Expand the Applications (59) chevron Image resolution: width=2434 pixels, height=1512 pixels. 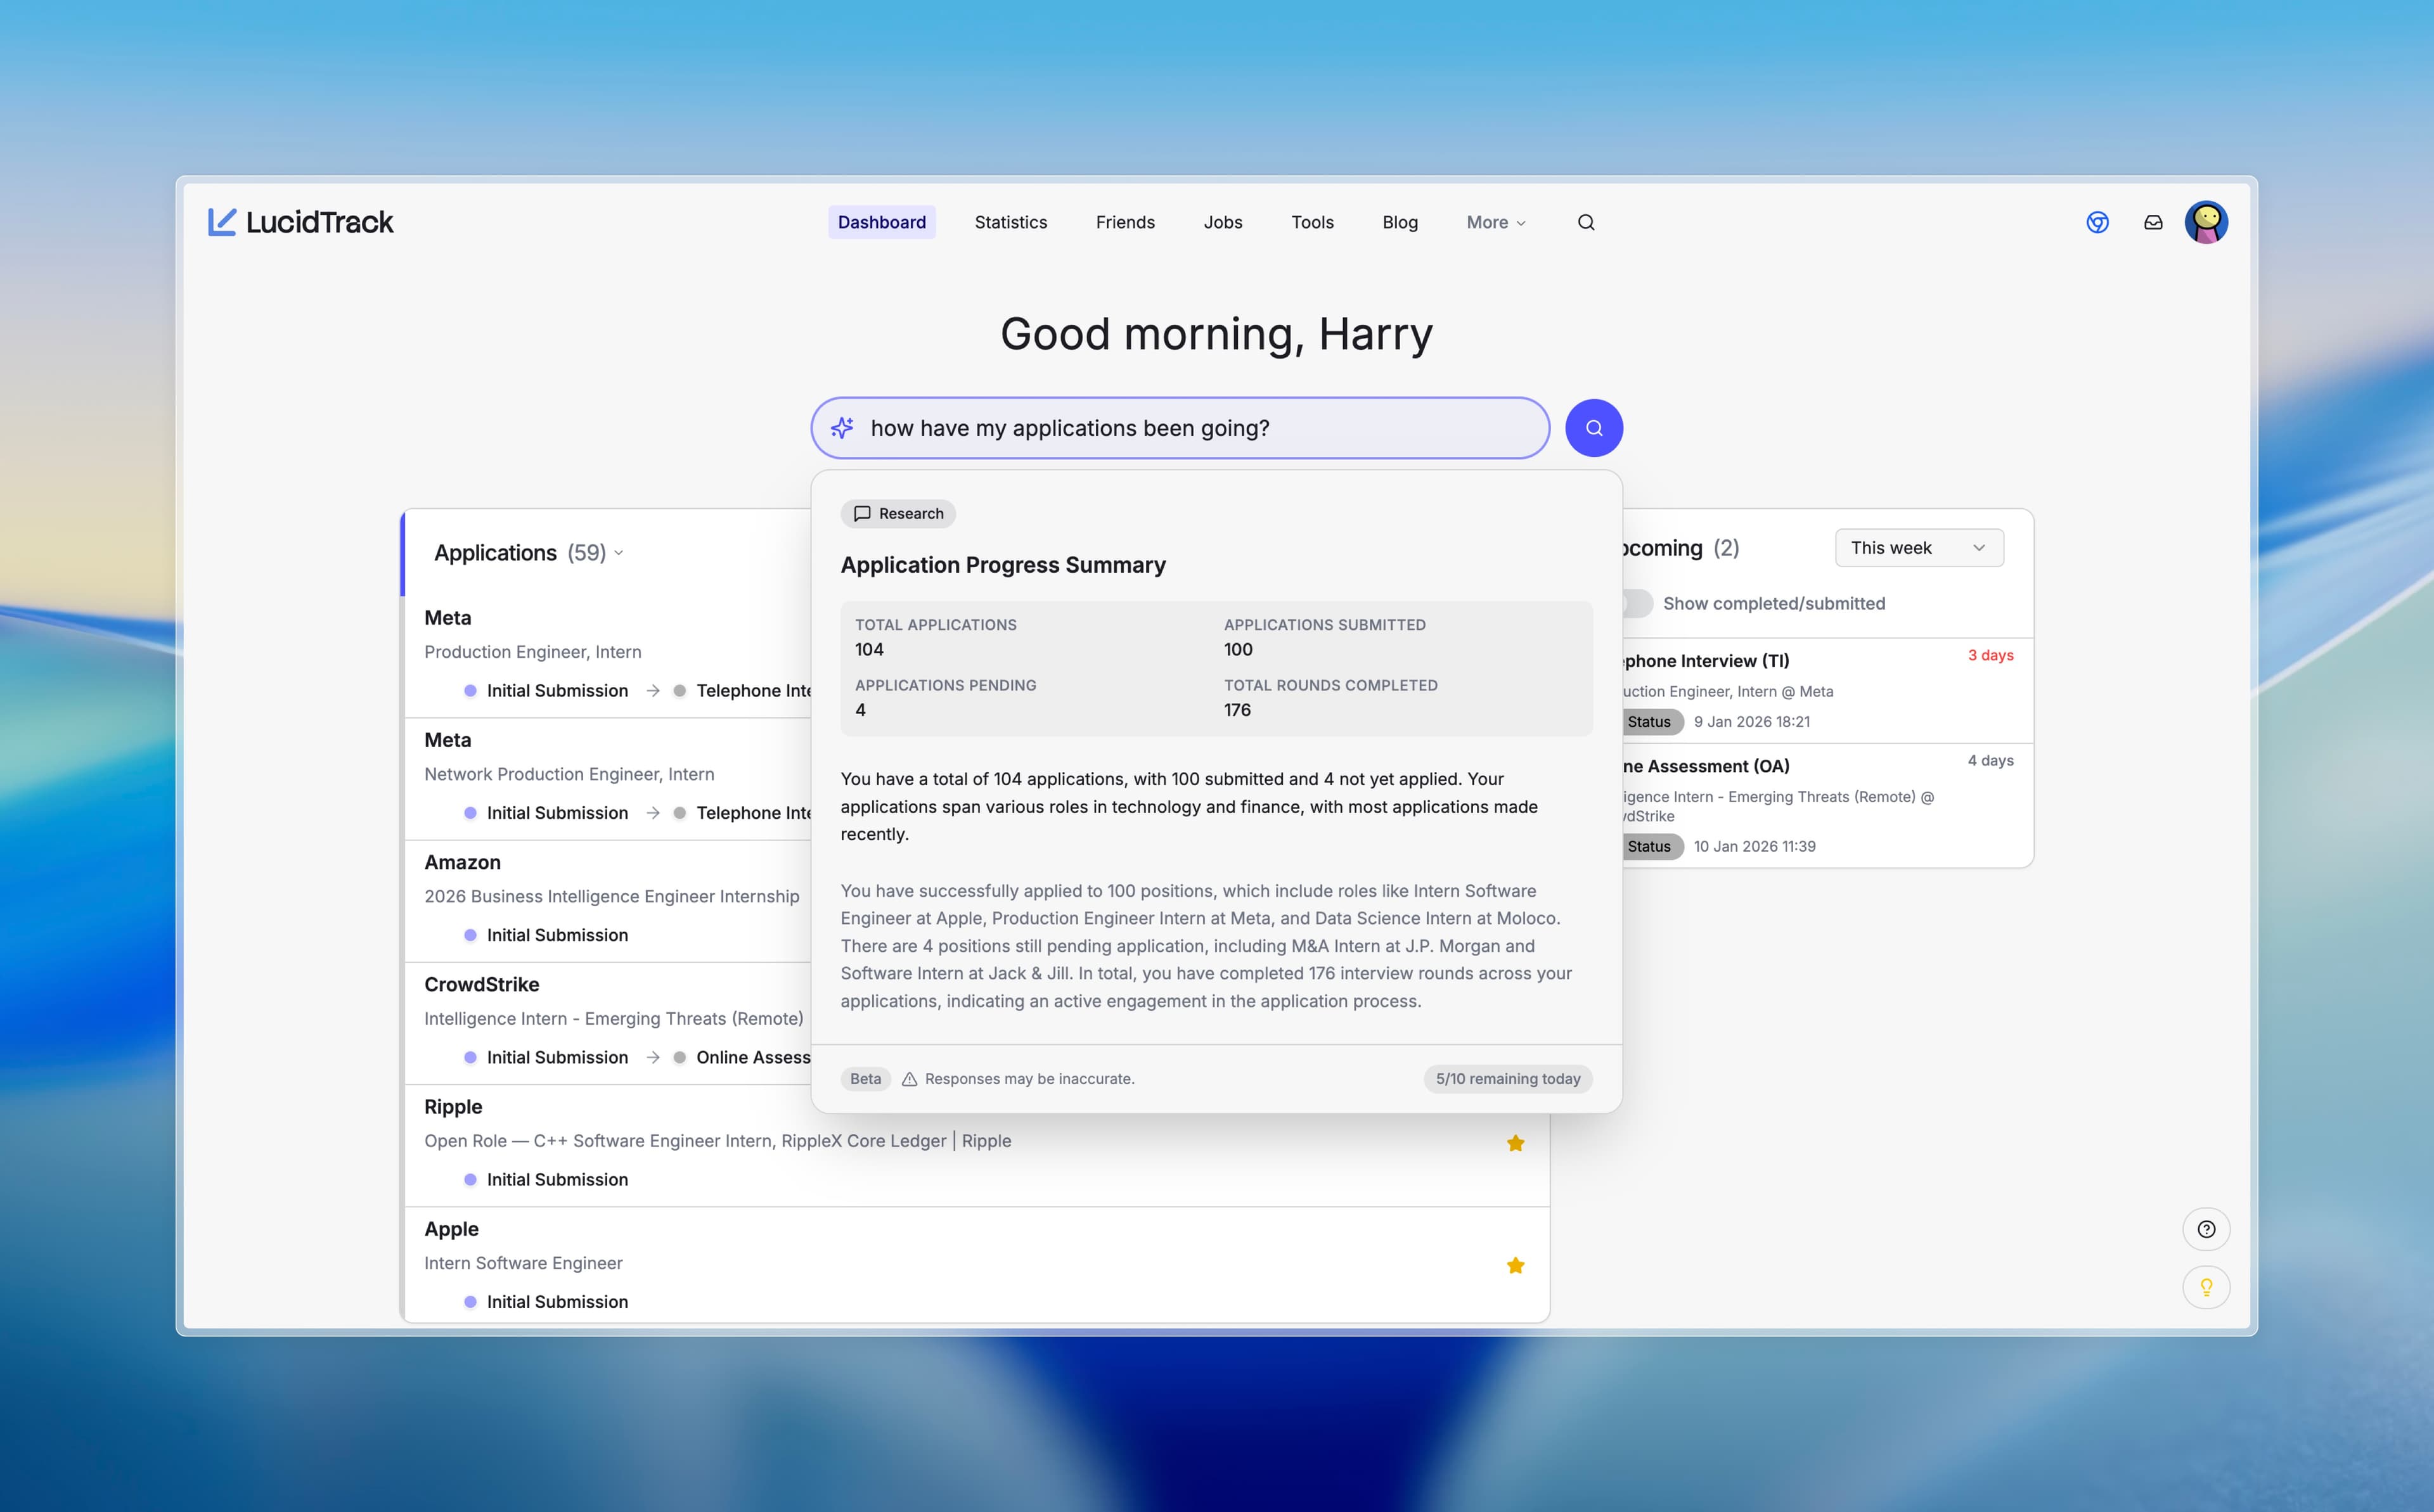click(x=620, y=553)
